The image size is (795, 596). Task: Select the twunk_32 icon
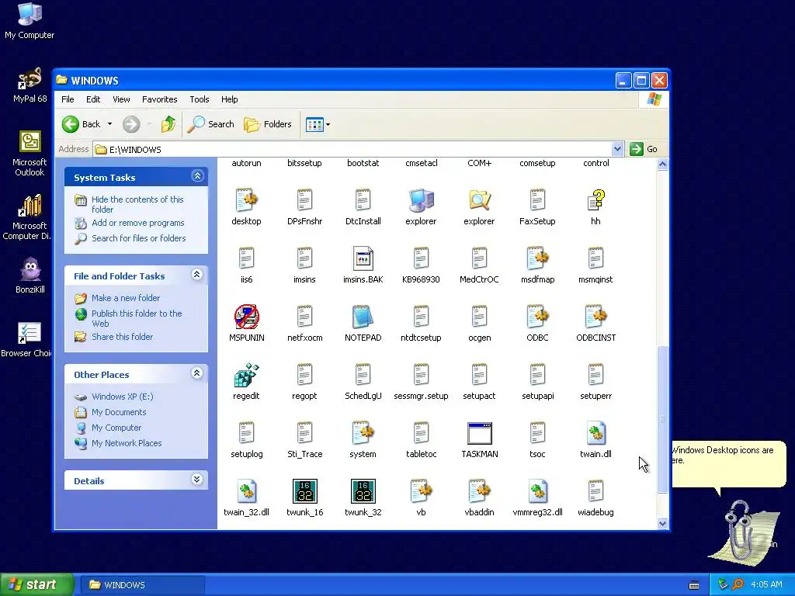(363, 491)
